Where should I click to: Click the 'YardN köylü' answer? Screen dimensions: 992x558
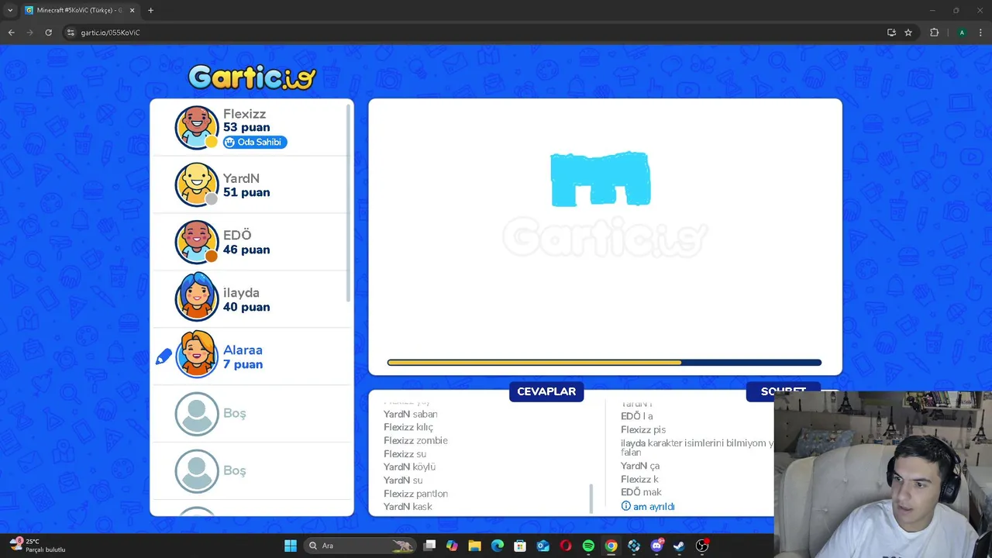coord(410,467)
